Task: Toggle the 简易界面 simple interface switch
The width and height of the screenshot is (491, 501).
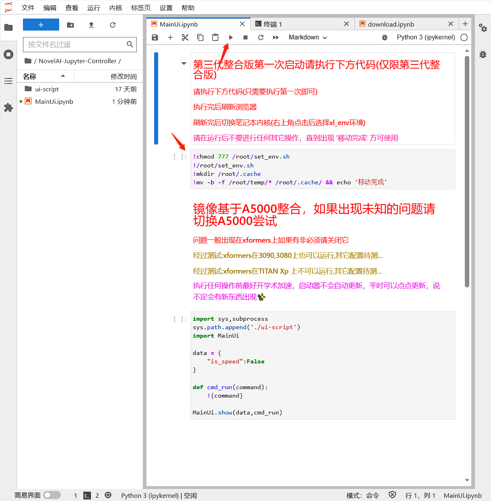Action: (52, 495)
